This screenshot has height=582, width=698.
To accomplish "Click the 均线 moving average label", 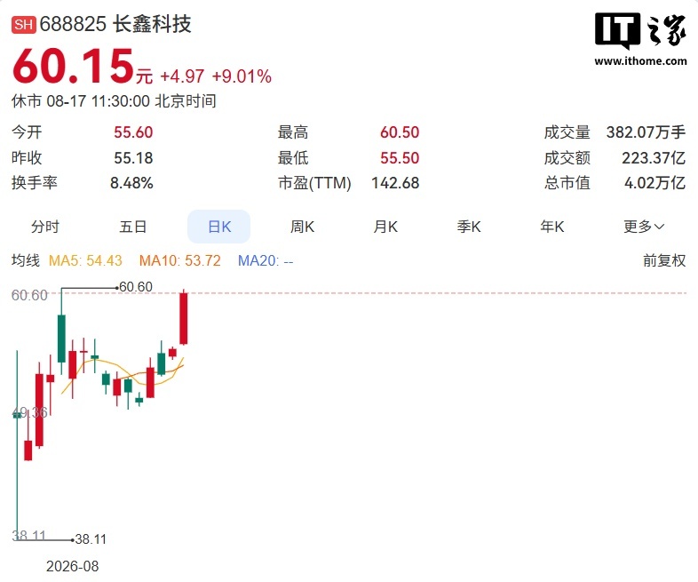I will pyautogui.click(x=26, y=260).
